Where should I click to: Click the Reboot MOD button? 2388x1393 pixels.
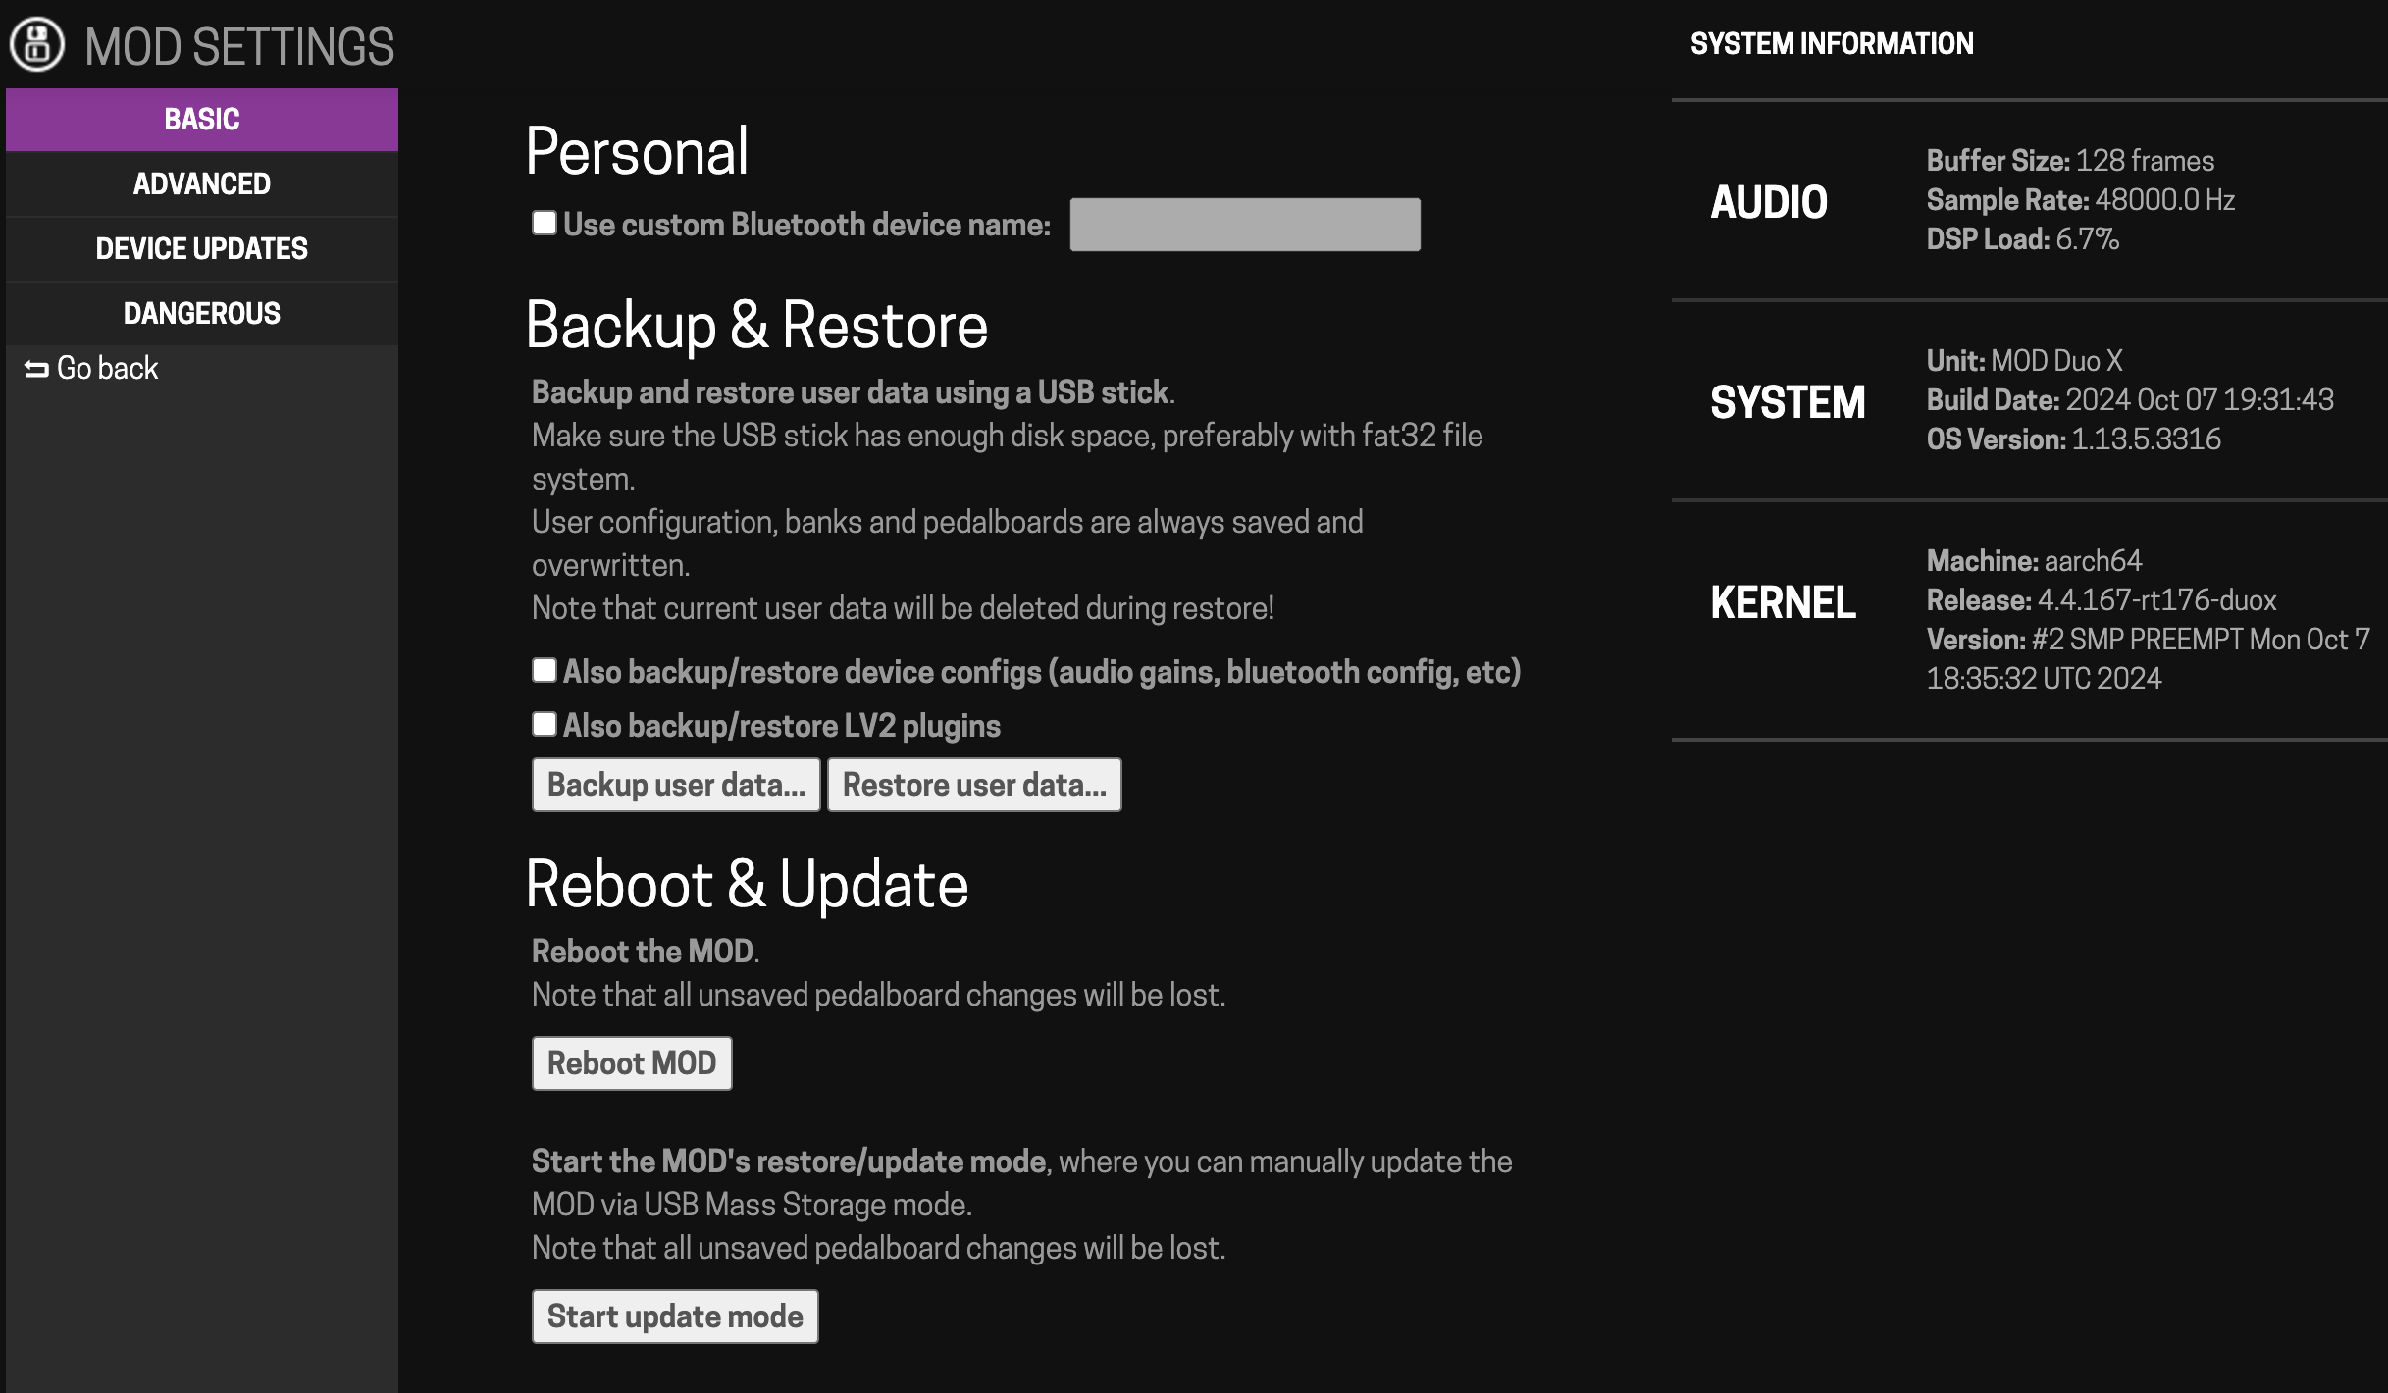[632, 1063]
